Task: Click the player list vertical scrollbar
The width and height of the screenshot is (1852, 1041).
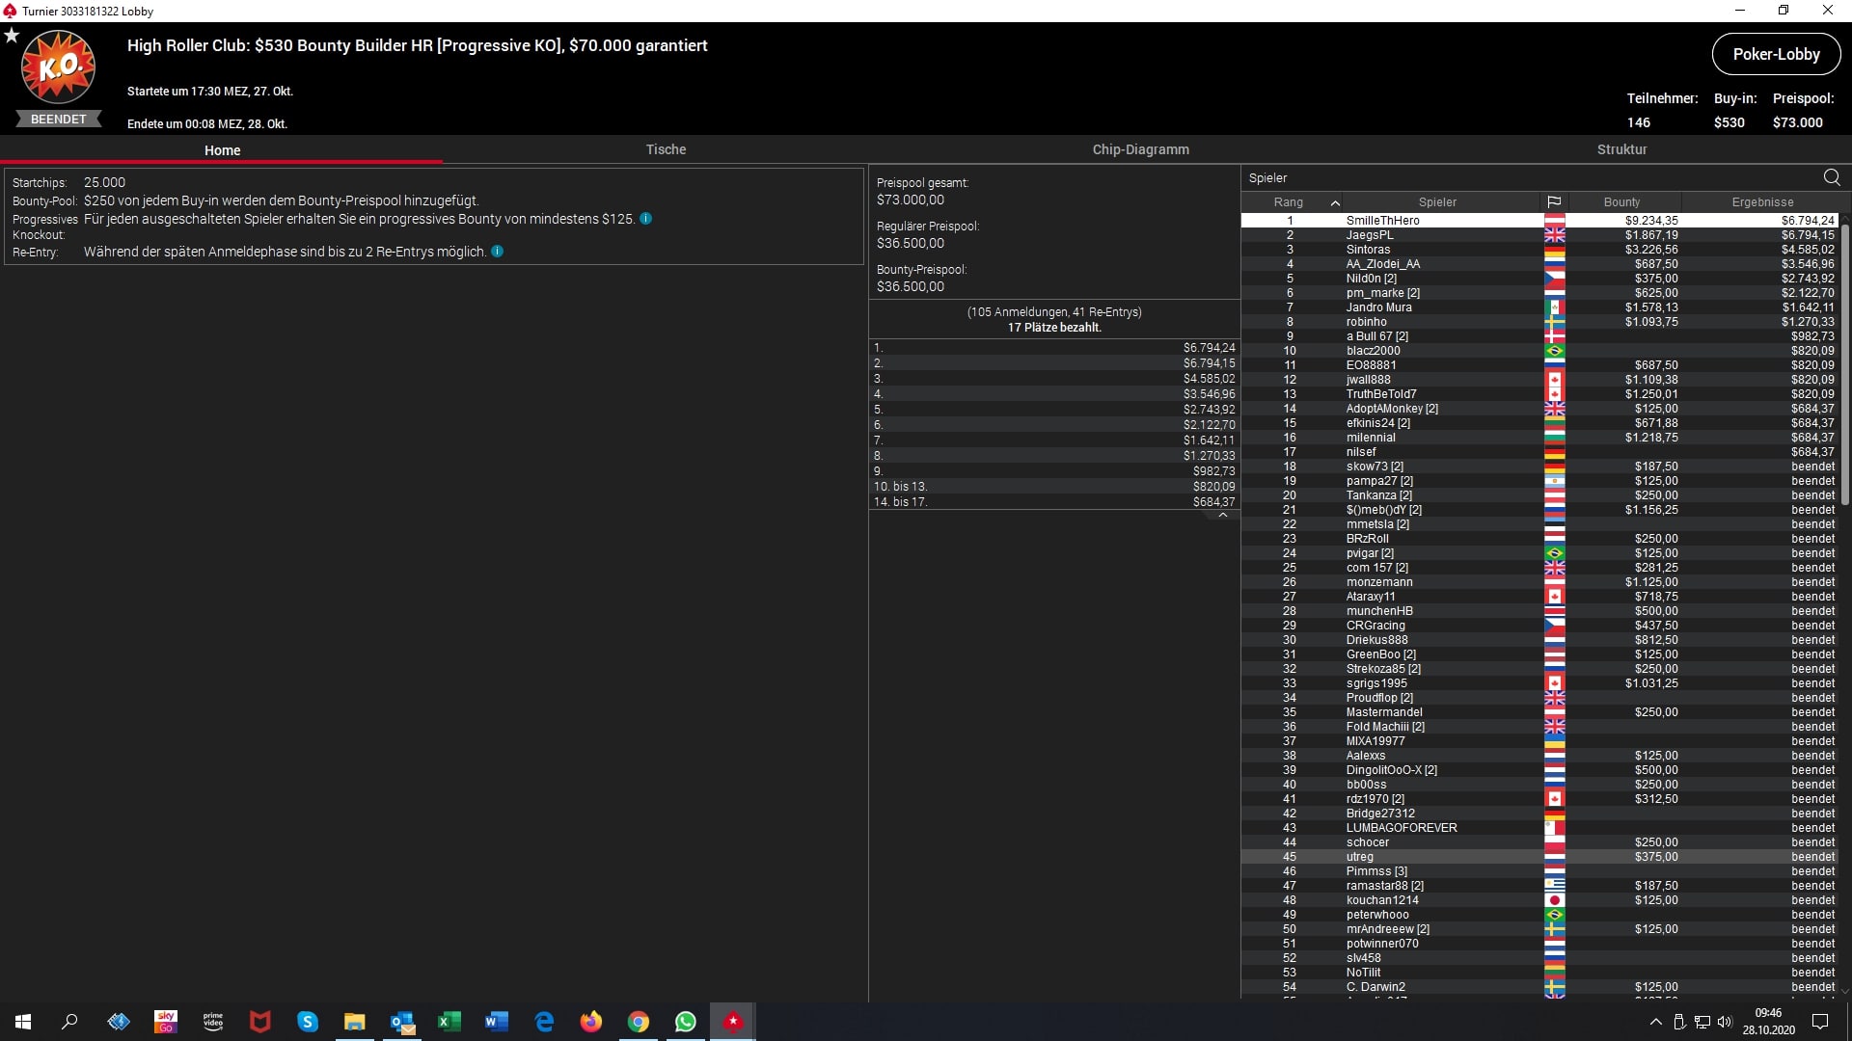Action: (x=1844, y=366)
